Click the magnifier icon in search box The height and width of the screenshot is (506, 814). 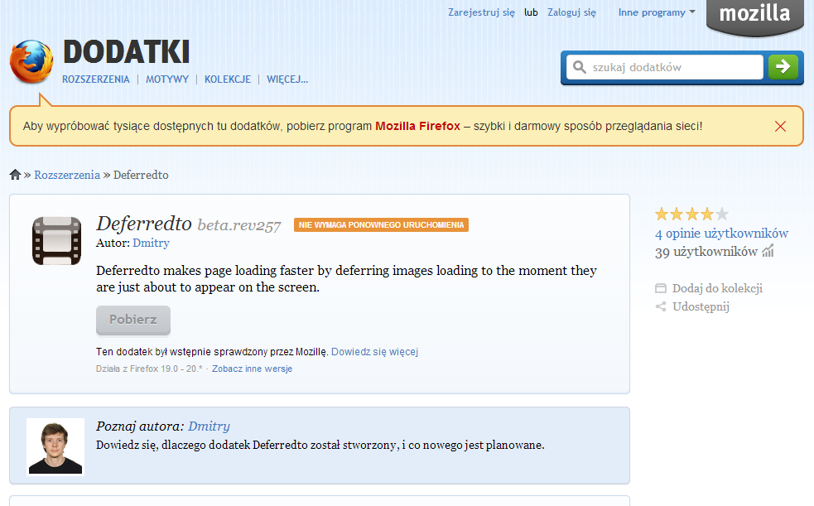(580, 67)
